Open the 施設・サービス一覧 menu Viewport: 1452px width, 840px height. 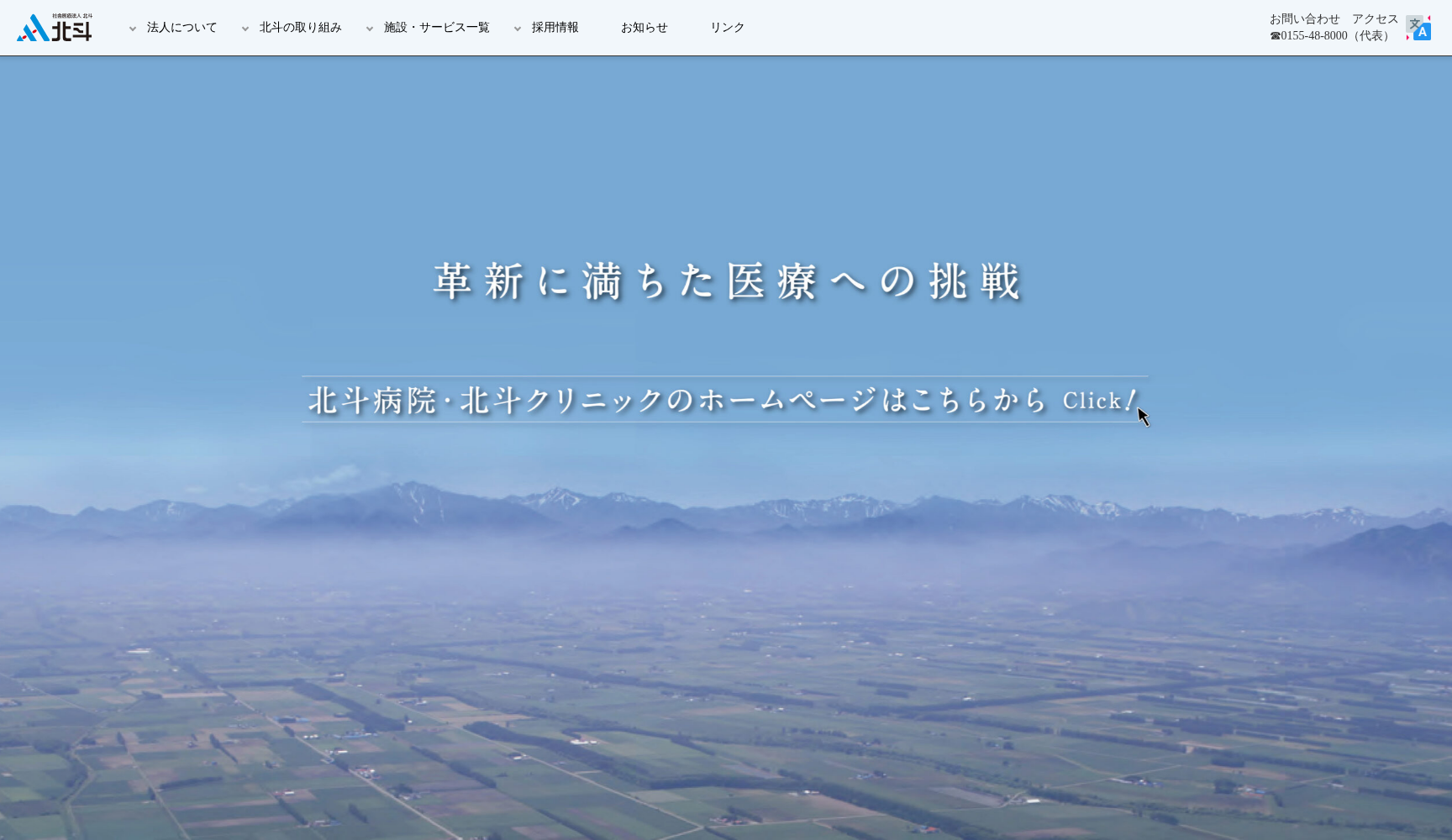click(x=437, y=27)
